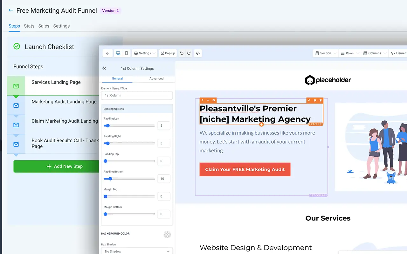407x254 pixels.
Task: Click the Padding Right value field
Action: click(164, 143)
